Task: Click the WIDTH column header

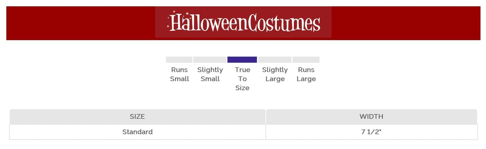Action: pos(371,117)
